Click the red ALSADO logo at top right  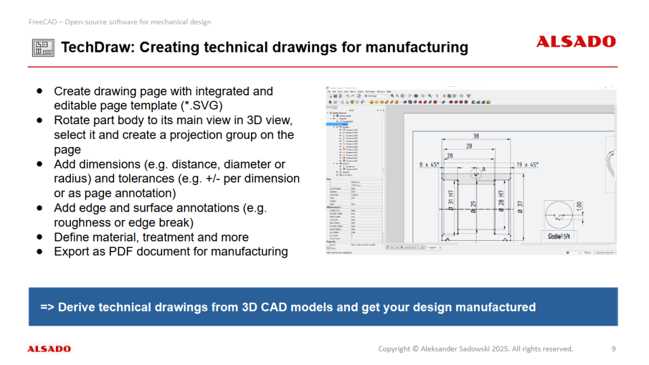coord(575,42)
